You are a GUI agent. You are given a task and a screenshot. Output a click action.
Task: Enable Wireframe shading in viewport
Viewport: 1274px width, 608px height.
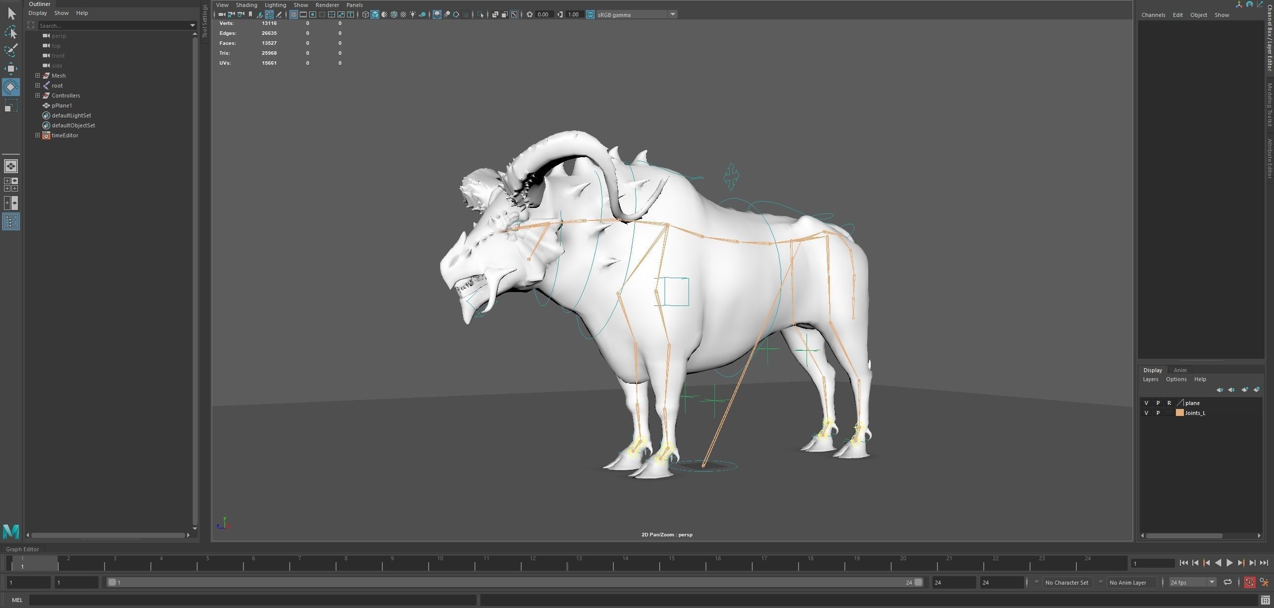(x=365, y=14)
